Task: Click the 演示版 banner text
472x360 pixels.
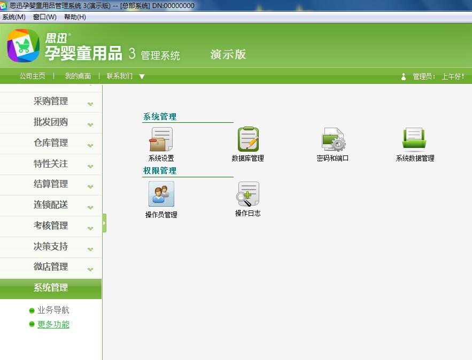Action: pos(228,54)
